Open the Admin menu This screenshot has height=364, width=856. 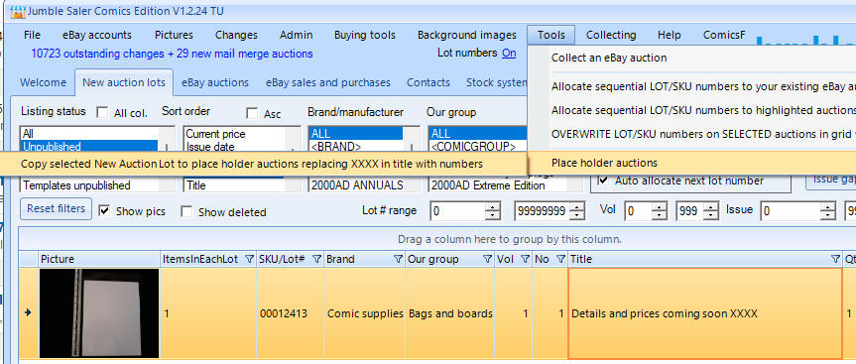pos(296,35)
